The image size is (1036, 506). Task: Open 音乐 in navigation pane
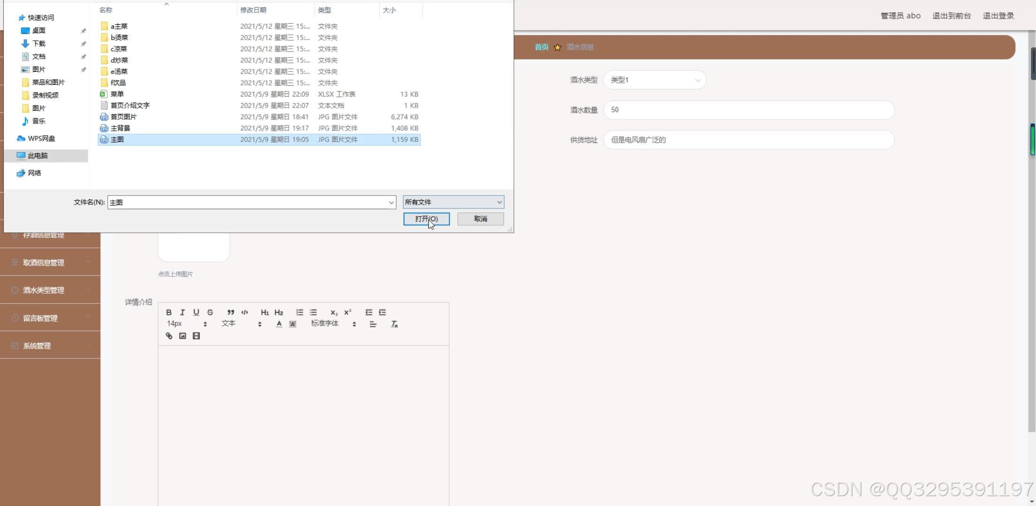click(x=38, y=121)
